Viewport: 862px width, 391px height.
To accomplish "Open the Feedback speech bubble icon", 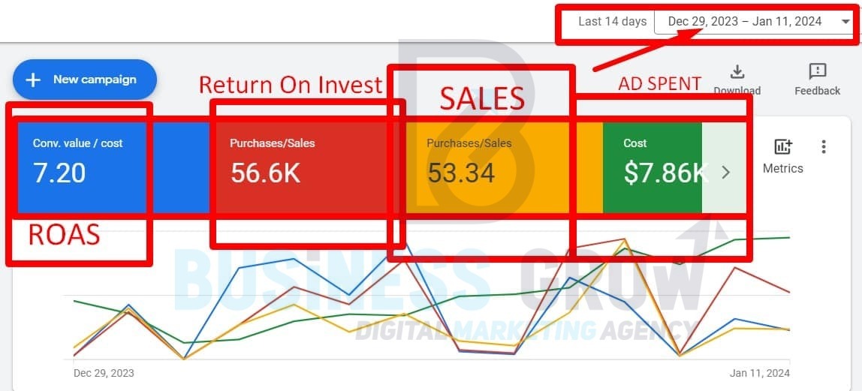I will click(818, 71).
